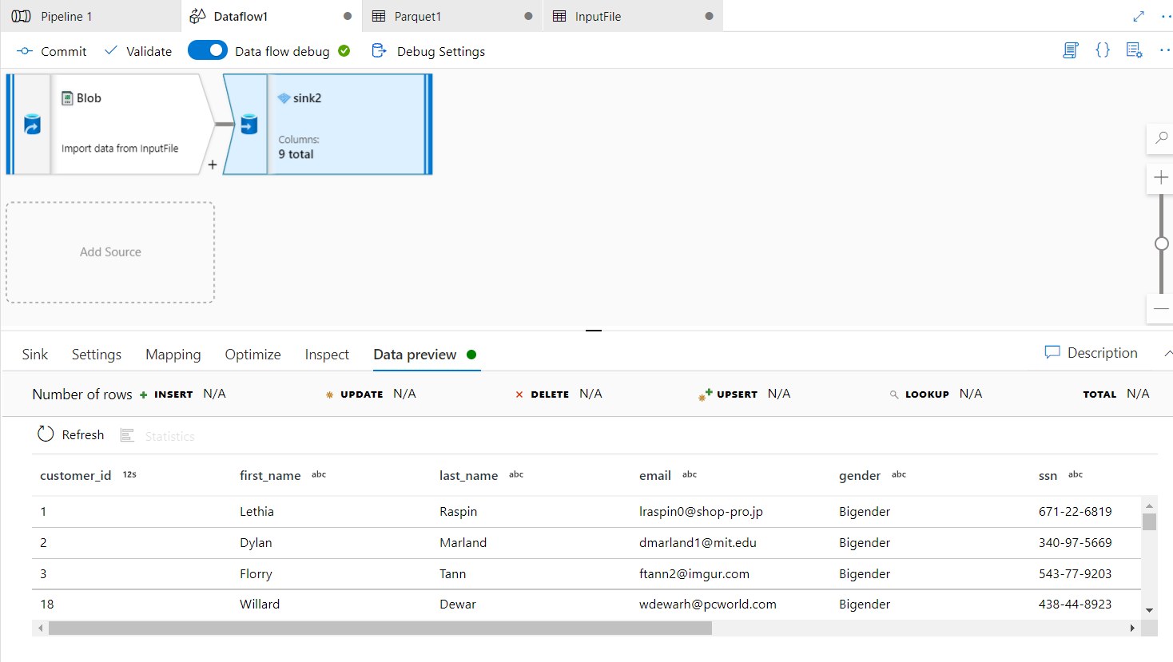Viewport: 1173px width, 662px height.
Task: Click the canvas search magnifier icon
Action: [x=1161, y=138]
